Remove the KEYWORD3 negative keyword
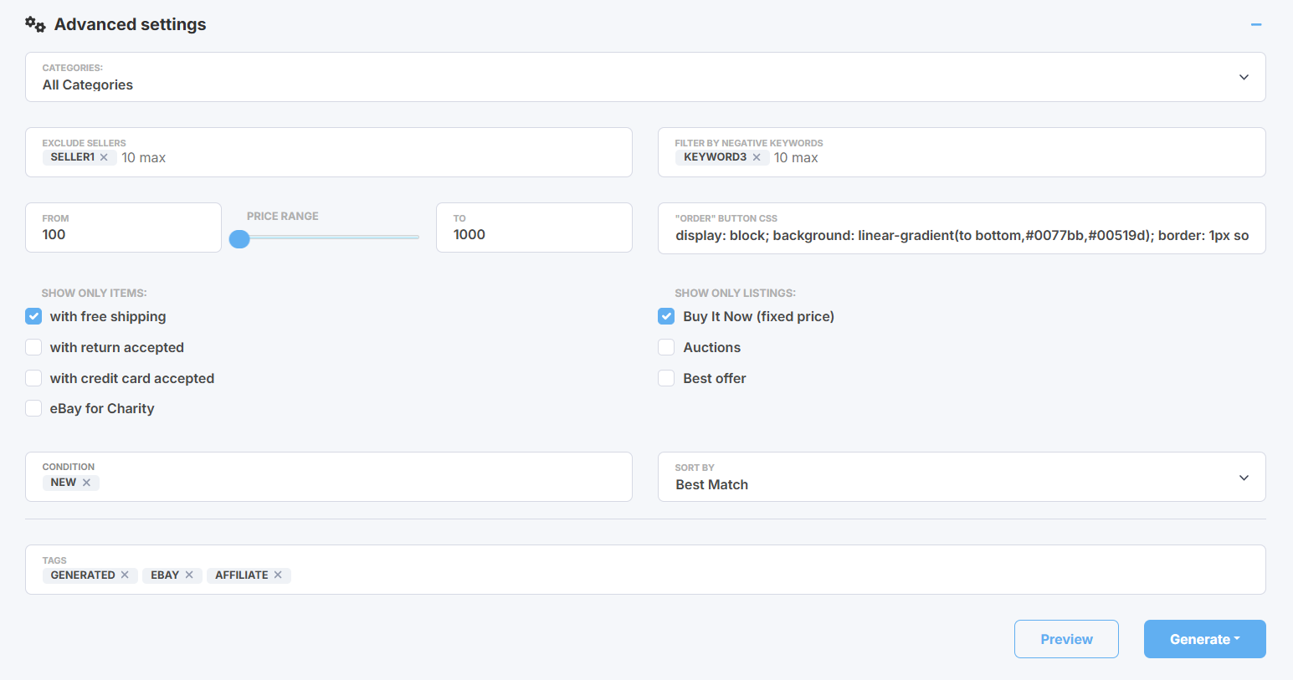The height and width of the screenshot is (680, 1293). coord(757,157)
